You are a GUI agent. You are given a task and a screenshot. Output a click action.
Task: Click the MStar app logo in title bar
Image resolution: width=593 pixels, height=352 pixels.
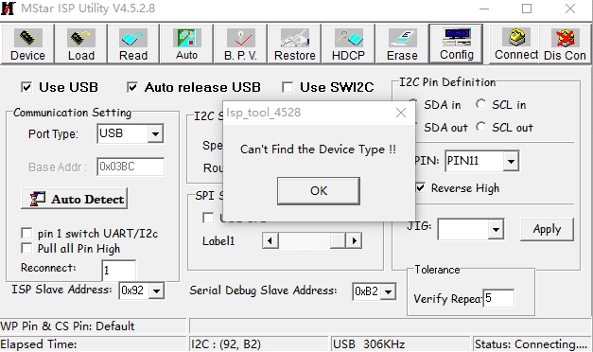[9, 9]
